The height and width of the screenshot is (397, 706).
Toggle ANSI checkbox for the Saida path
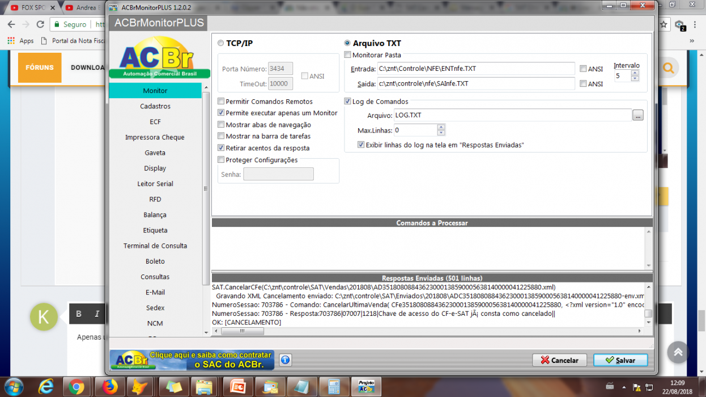pyautogui.click(x=583, y=83)
